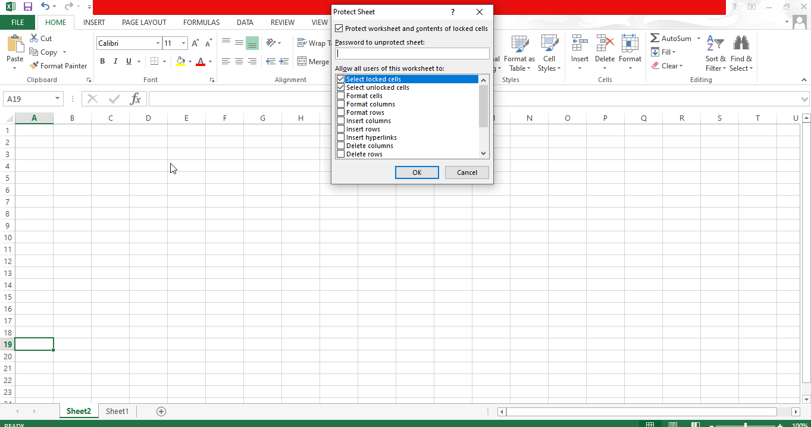Expand the AutoSum dropdown arrow
Viewport: 811px width, 427px height.
[699, 38]
